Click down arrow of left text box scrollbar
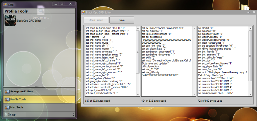This screenshot has width=257, height=121. click(138, 94)
